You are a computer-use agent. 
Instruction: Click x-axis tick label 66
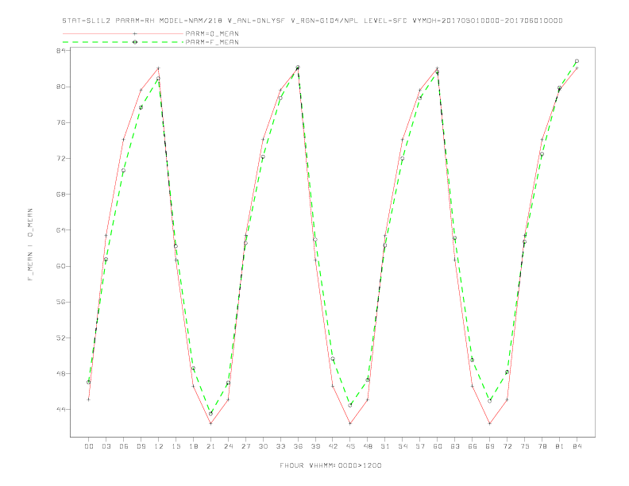473,446
